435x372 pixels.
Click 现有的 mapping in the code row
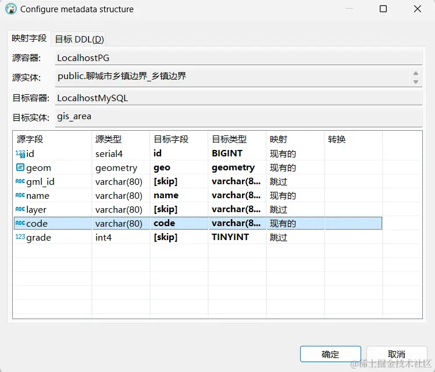pos(295,223)
